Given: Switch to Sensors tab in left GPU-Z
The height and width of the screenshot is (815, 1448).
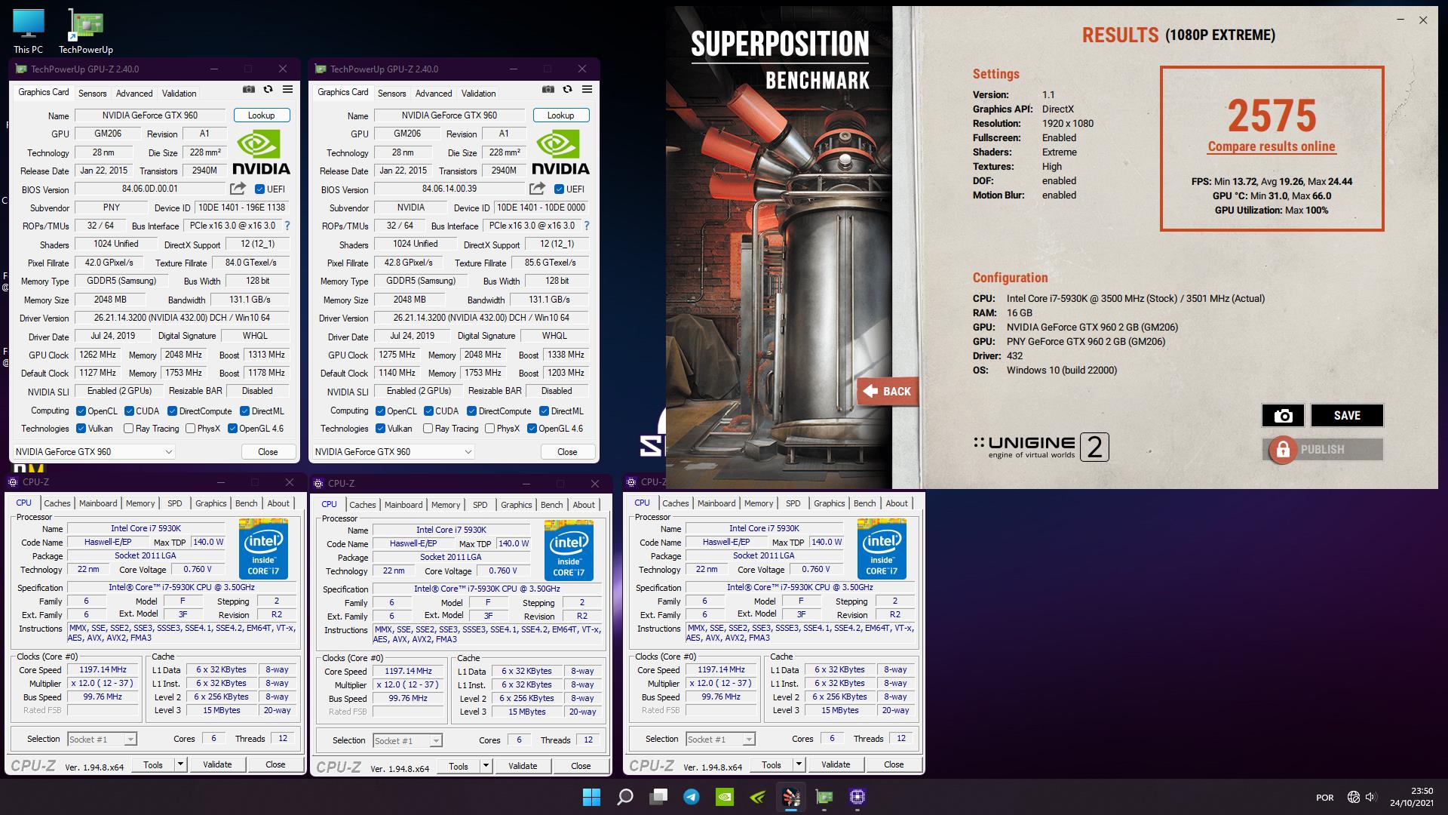Looking at the screenshot, I should click(93, 94).
